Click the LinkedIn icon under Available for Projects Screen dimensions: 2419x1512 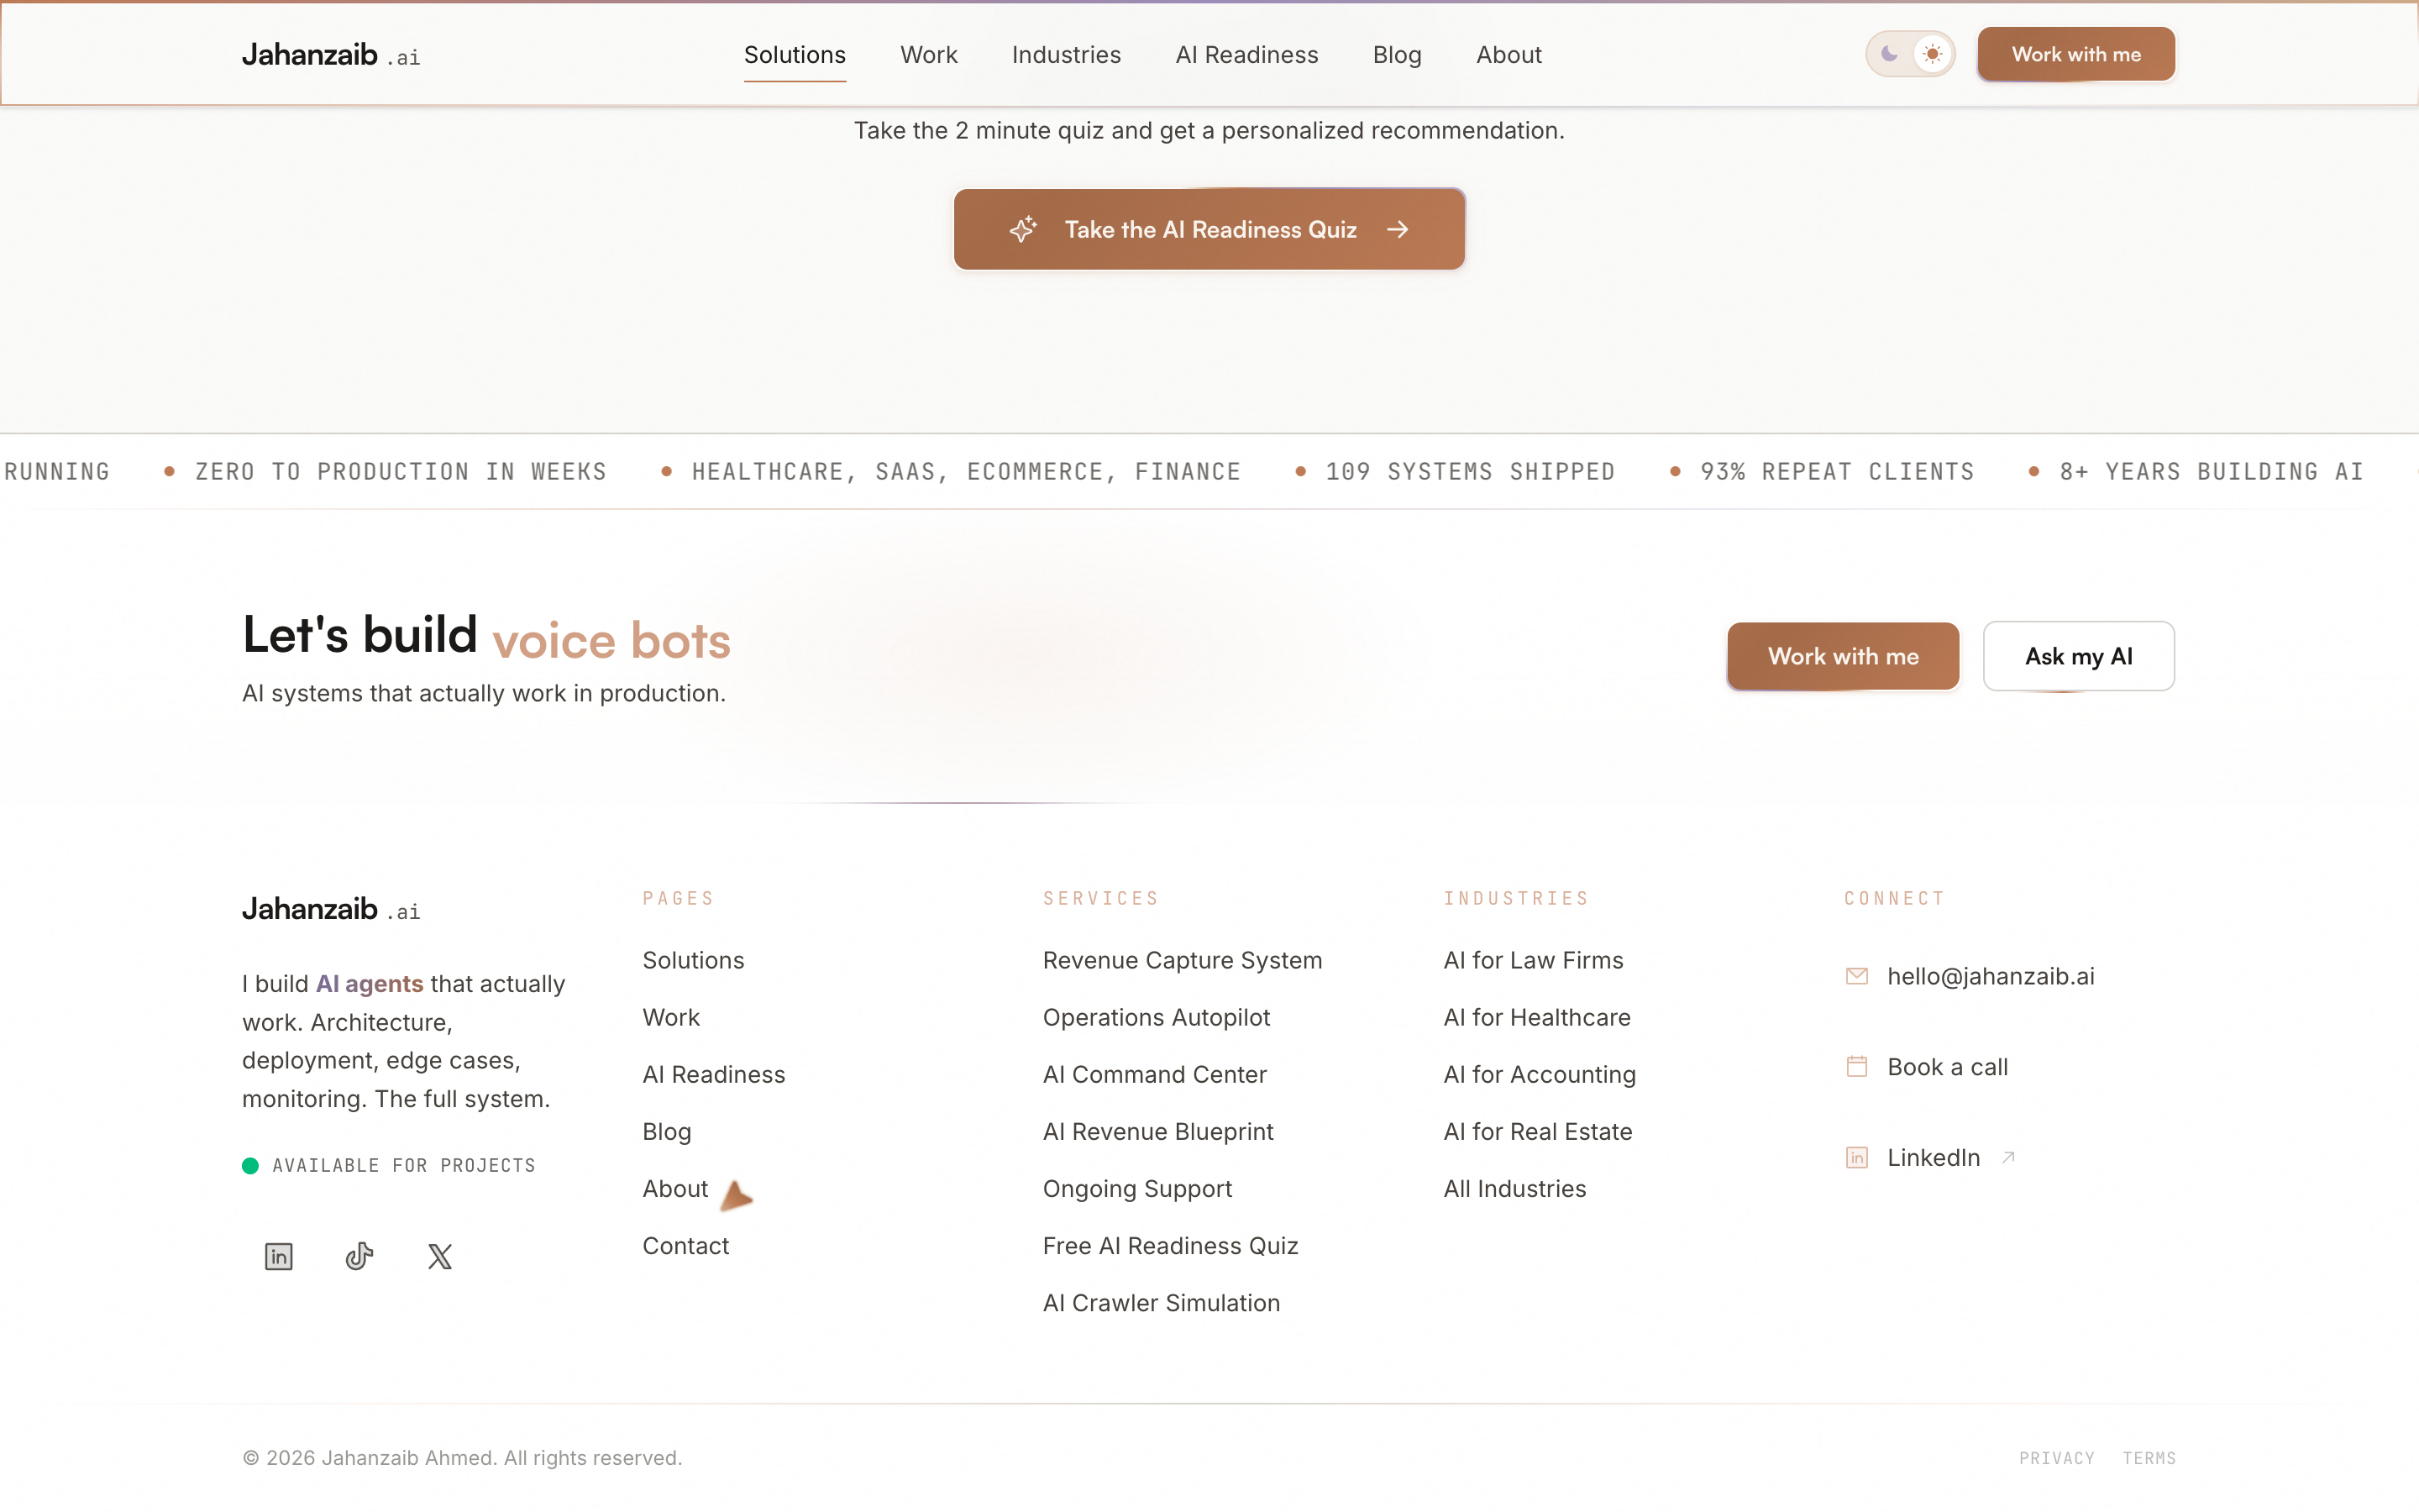click(279, 1256)
